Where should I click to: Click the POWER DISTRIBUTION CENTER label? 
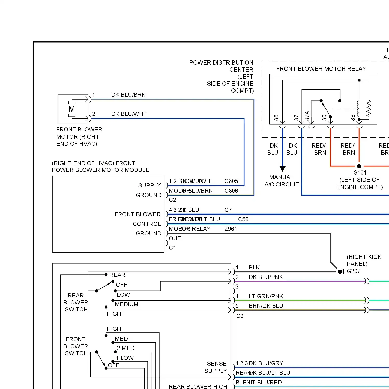tap(221, 66)
